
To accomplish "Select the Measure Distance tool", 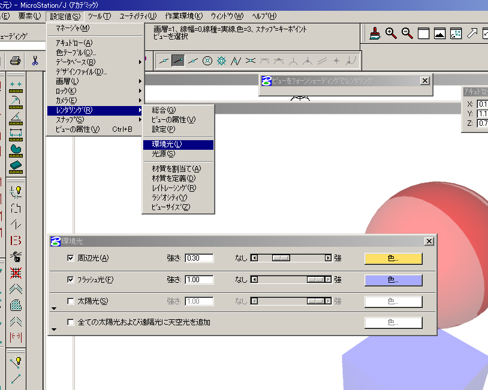I will pyautogui.click(x=16, y=86).
